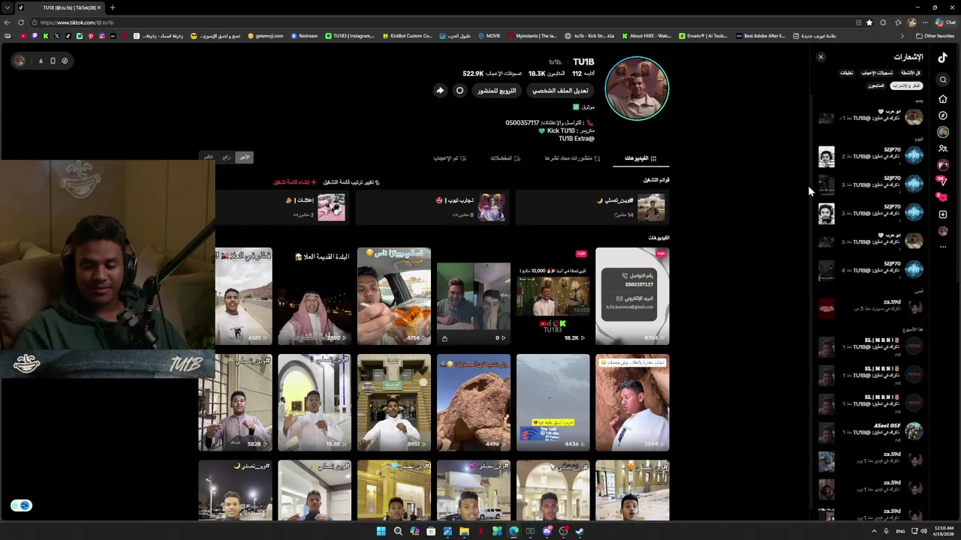Click the upload plus icon in the sidebar
961x540 pixels.
point(943,214)
